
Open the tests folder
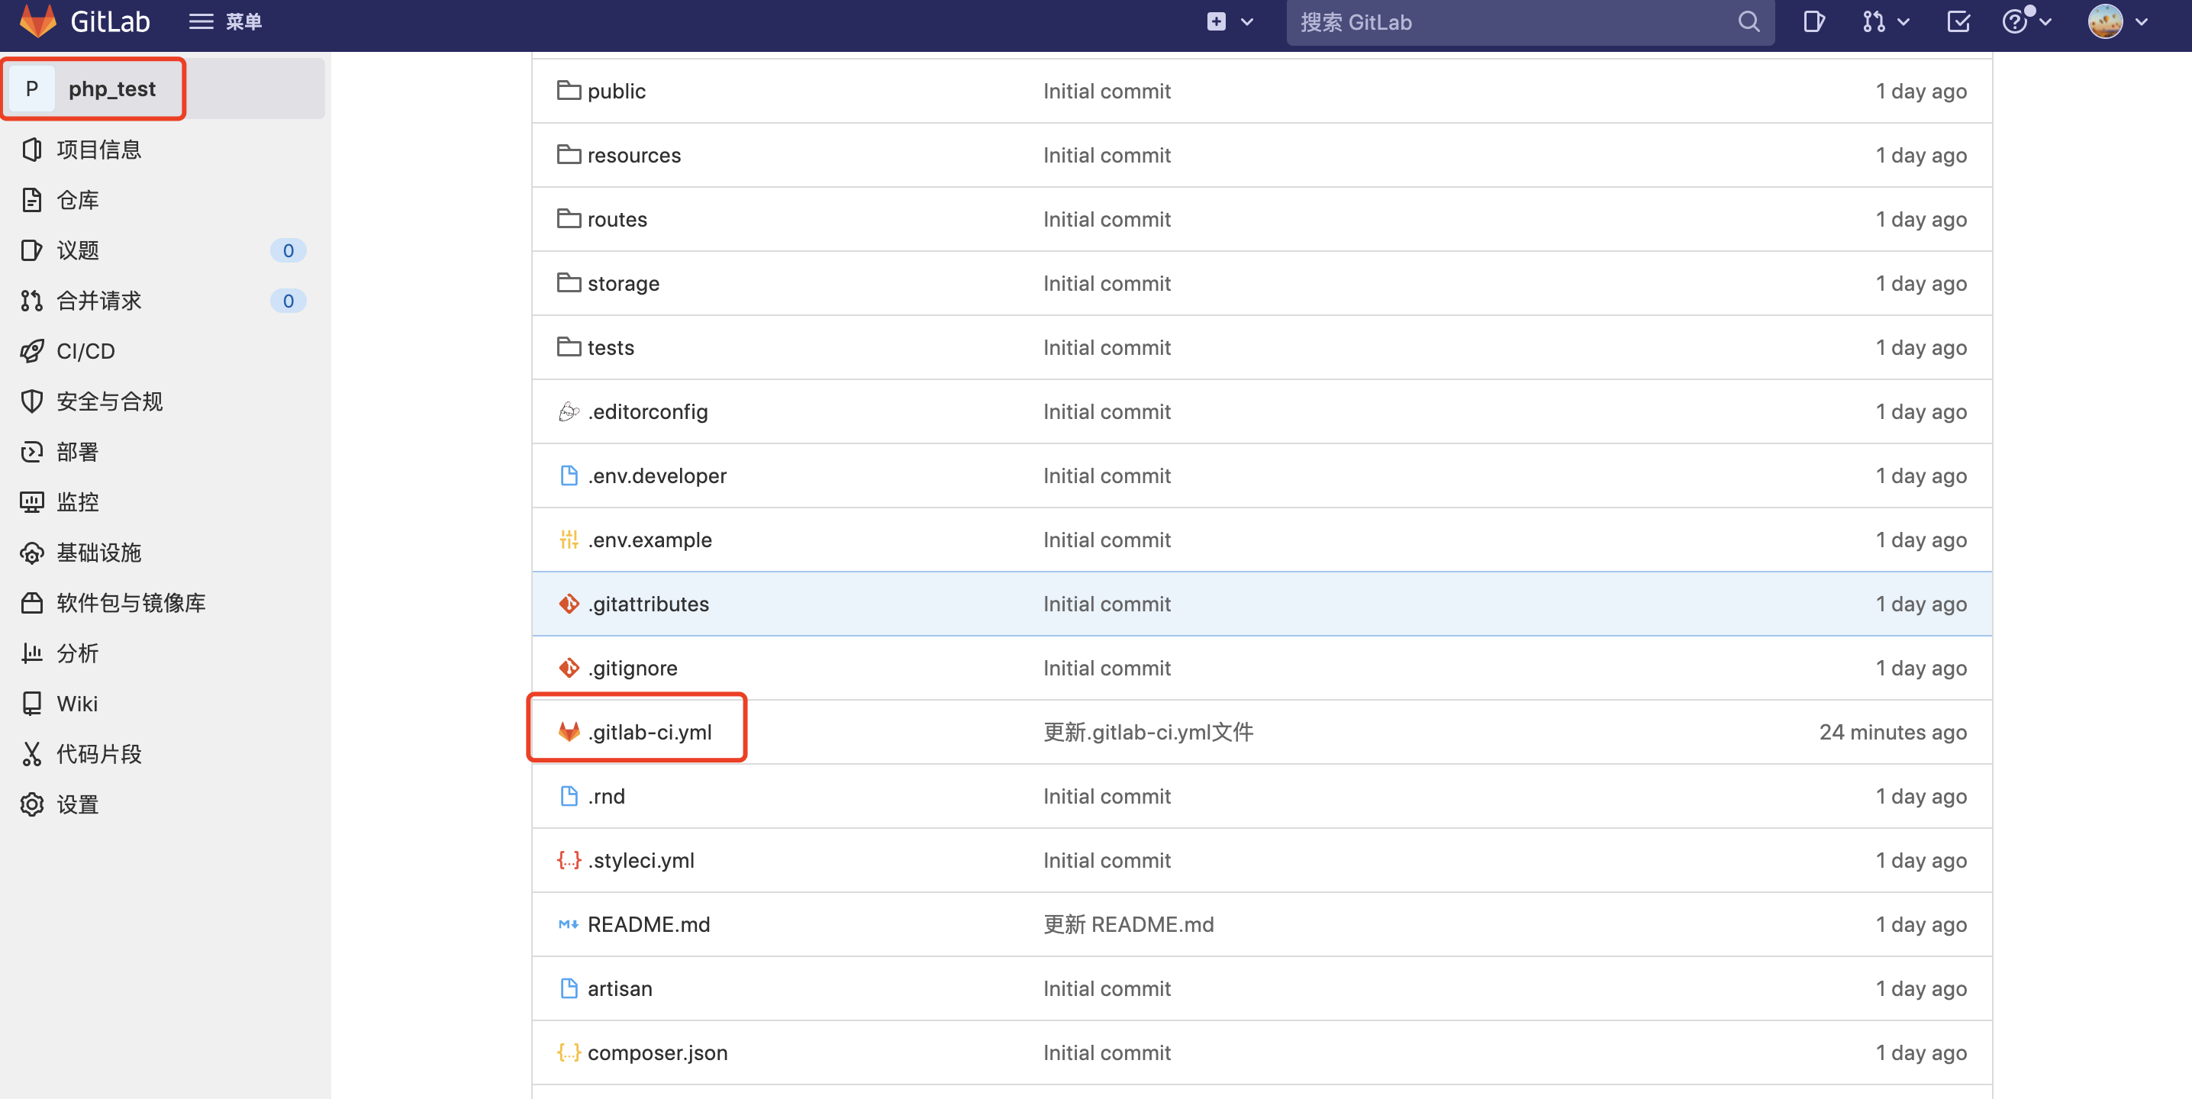[x=610, y=347]
